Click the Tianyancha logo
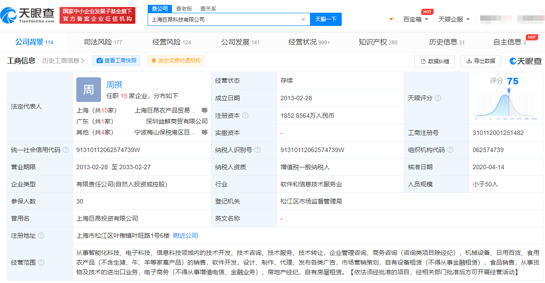The height and width of the screenshot is (283, 545). (x=28, y=15)
